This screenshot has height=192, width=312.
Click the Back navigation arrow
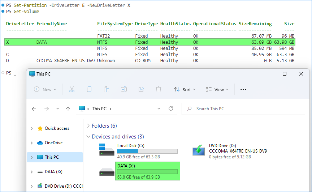34,108
